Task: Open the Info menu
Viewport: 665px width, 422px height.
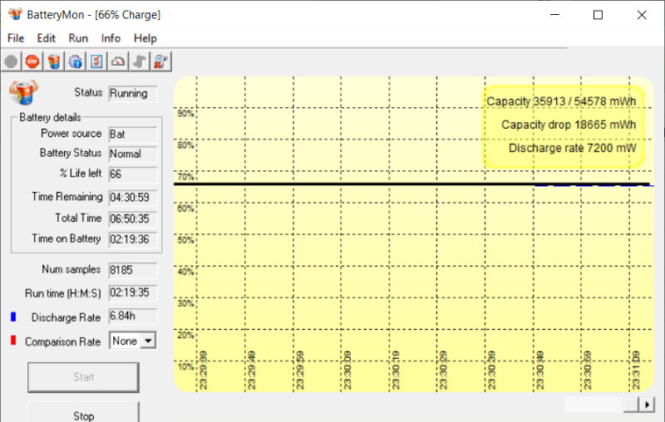Action: (x=111, y=38)
